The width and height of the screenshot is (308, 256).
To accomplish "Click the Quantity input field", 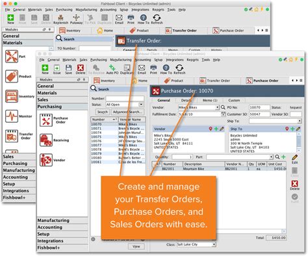I will pyautogui.click(x=182, y=157).
